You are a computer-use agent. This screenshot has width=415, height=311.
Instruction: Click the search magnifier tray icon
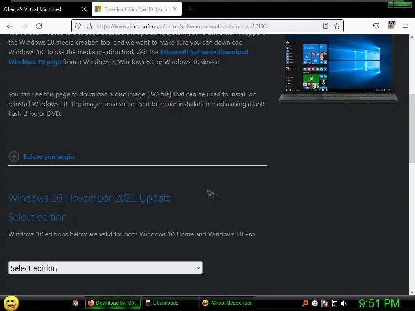coord(305,303)
